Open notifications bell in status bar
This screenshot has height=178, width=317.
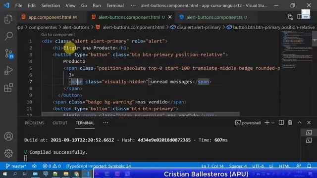point(309,166)
